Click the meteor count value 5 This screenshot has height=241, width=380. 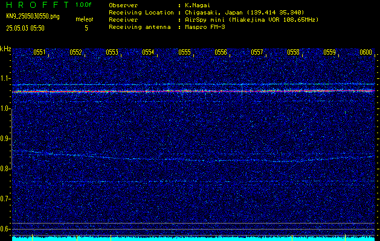pos(86,28)
